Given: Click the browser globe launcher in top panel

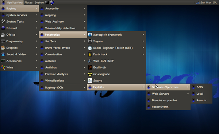Looking at the screenshot, I should [x=52, y=3].
